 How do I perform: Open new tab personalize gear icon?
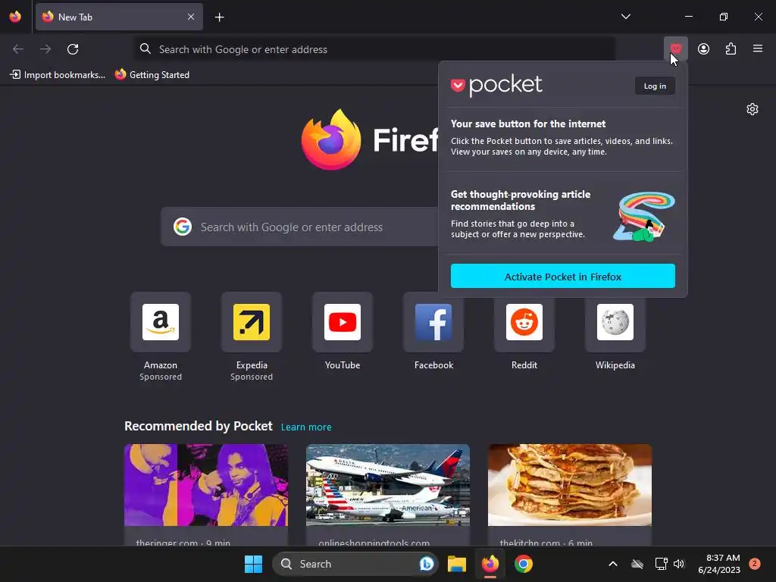pyautogui.click(x=753, y=109)
